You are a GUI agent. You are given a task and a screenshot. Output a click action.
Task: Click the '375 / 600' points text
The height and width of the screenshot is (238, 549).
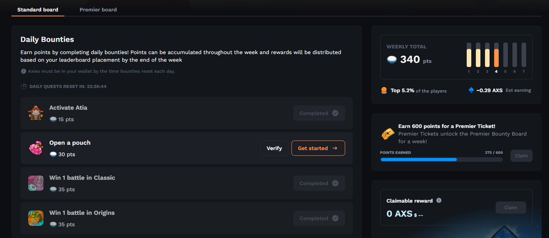(x=494, y=152)
